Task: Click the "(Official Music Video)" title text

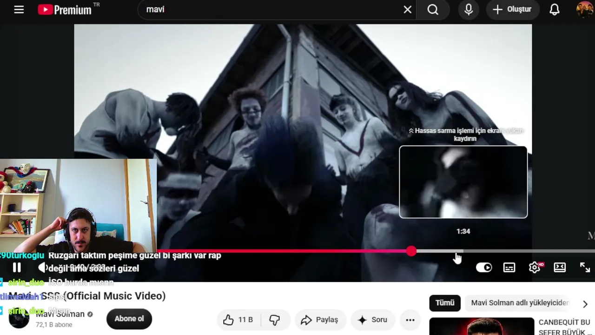Action: coord(114,296)
